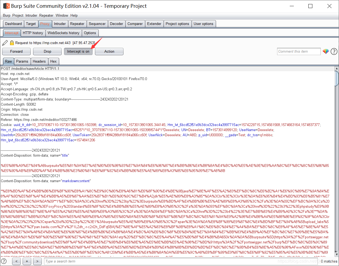Image resolution: width=339 pixels, height=266 pixels.
Task: Switch to the Repeater tool tab
Action: point(77,24)
